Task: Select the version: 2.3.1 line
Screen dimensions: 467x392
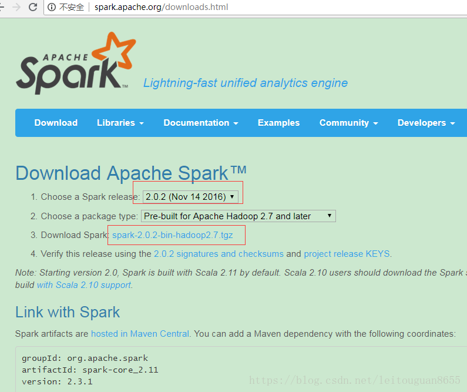Action: (x=57, y=381)
